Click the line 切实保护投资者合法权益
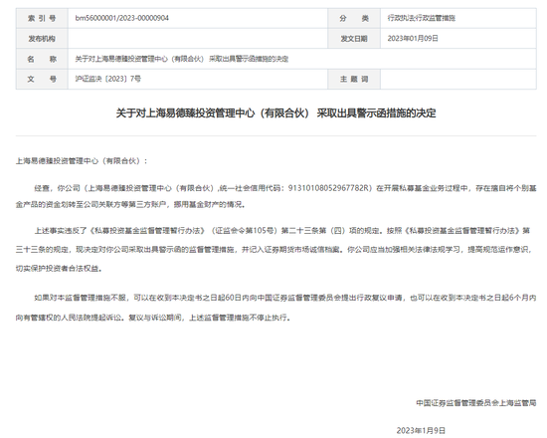Image resolution: width=547 pixels, height=438 pixels. pos(59,269)
